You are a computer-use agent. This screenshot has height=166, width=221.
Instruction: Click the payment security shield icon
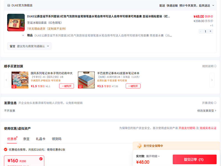(140, 146)
